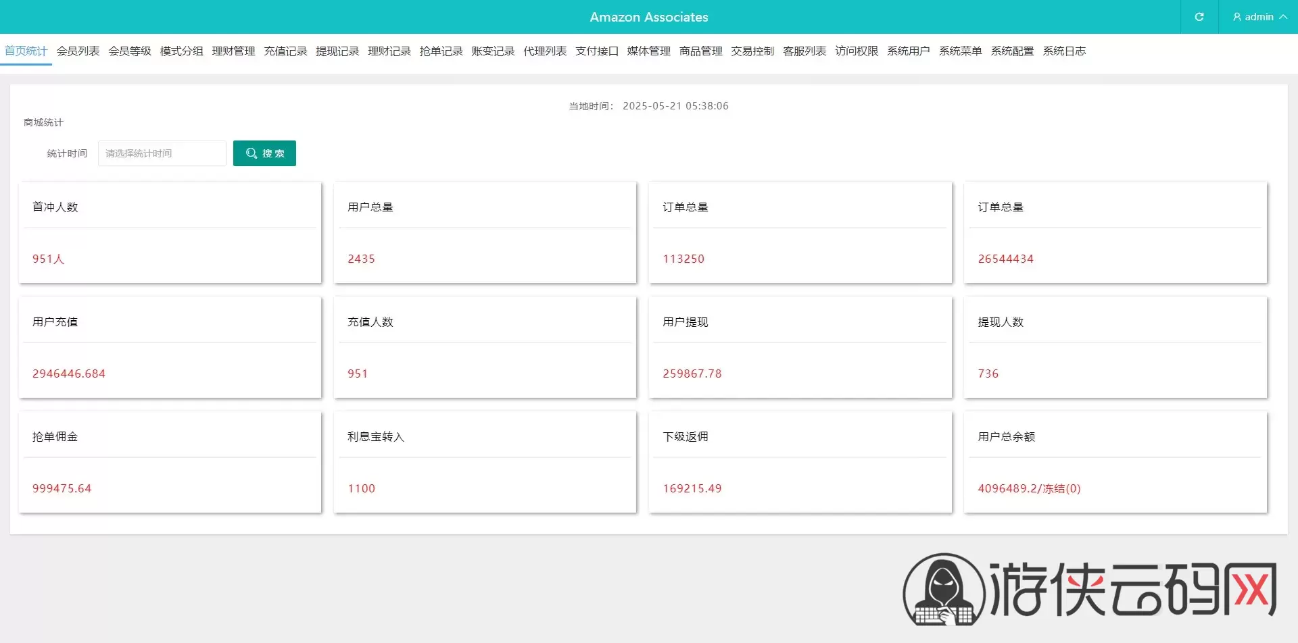
Task: Open the 系统用户 tab
Action: coord(908,51)
